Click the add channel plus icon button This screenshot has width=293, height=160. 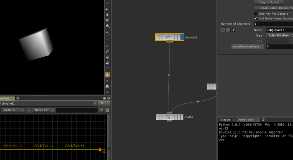click(x=228, y=30)
